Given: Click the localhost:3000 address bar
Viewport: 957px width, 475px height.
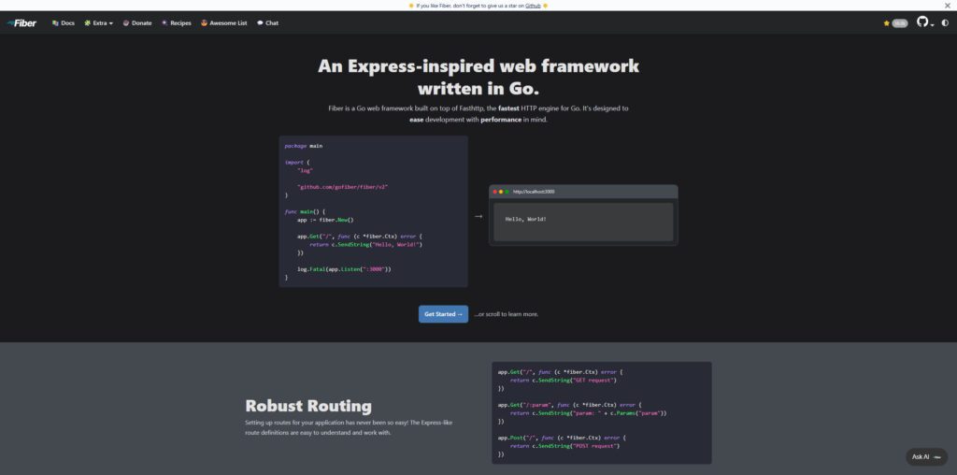Looking at the screenshot, I should (x=534, y=191).
